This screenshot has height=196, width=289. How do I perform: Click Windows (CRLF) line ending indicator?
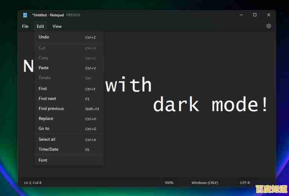[x=204, y=182]
